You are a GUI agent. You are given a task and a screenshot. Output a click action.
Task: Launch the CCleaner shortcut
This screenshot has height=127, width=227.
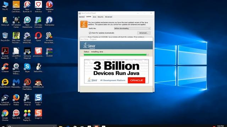[x=5, y=68]
